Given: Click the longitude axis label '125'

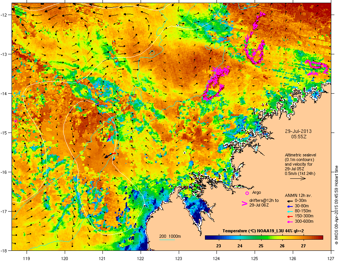Looking at the screenshot, I should pyautogui.click(x=255, y=258).
